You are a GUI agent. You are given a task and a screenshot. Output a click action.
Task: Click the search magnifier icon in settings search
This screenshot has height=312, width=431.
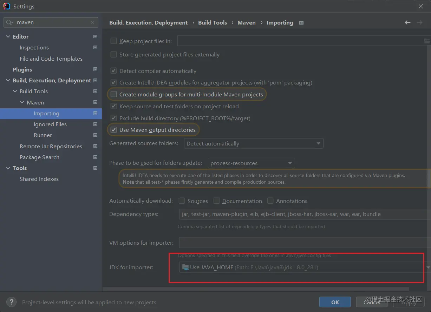9,22
